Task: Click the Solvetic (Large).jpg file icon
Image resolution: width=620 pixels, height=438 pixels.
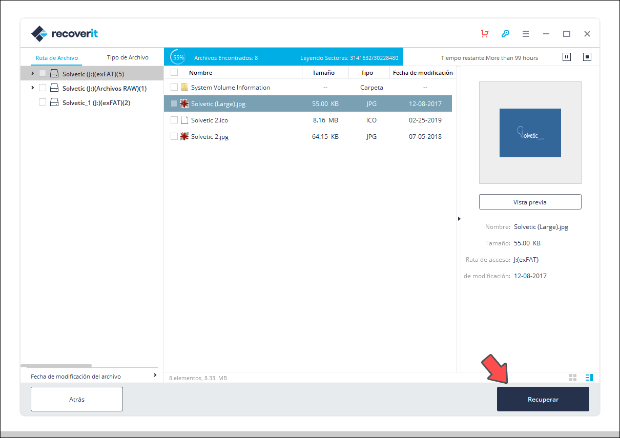Action: click(184, 103)
